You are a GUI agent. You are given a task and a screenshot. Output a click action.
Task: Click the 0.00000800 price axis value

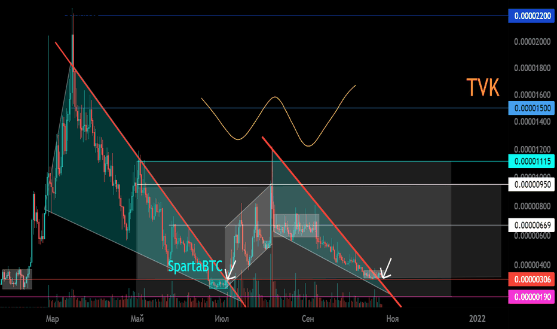click(x=532, y=206)
